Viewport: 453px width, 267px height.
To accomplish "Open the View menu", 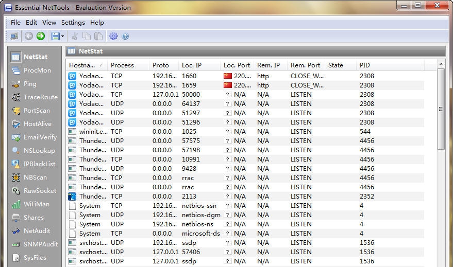I will pos(49,23).
